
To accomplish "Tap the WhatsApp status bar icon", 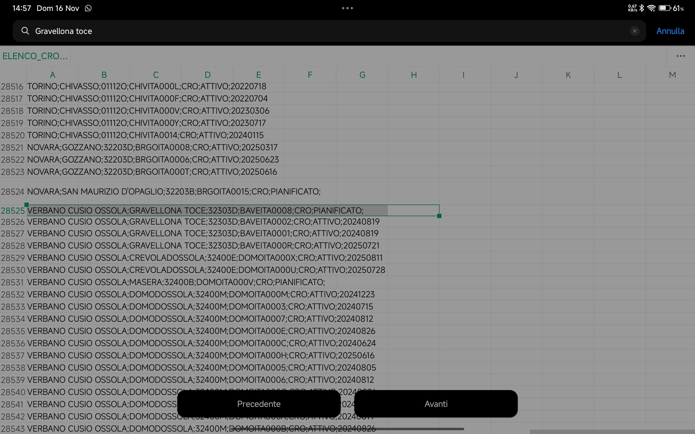I will (88, 8).
